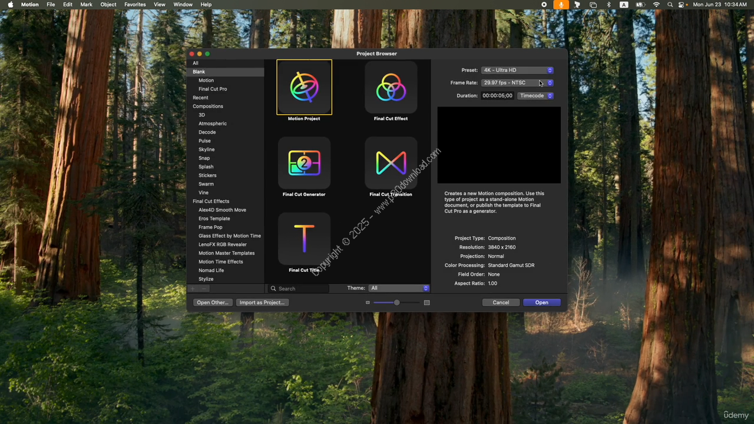Open the Timecode duration format dropdown
754x424 pixels.
pos(535,95)
